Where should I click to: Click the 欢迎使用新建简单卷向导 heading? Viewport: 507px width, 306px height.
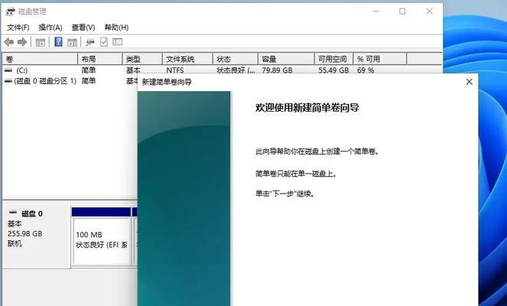307,107
